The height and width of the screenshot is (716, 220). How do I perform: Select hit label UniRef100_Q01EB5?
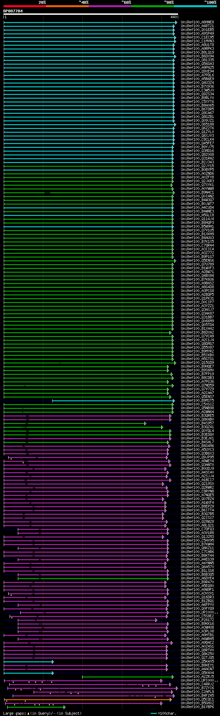(197, 30)
